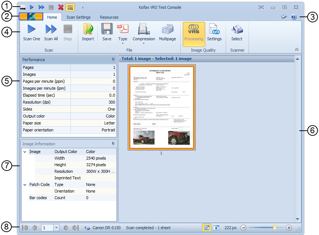319x235 pixels.
Task: Click the thumbnail zoom slider handle
Action: 275,228
